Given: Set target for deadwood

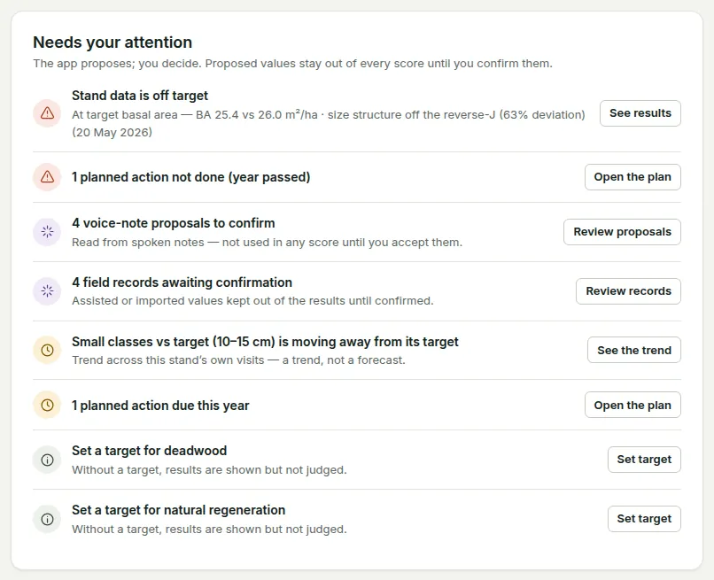Looking at the screenshot, I should [644, 460].
